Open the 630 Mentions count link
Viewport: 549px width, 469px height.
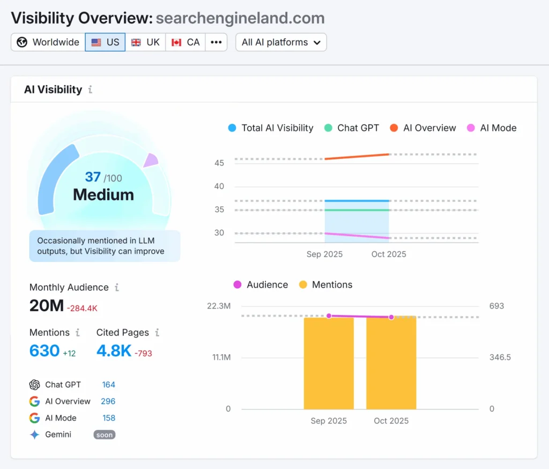tap(44, 351)
